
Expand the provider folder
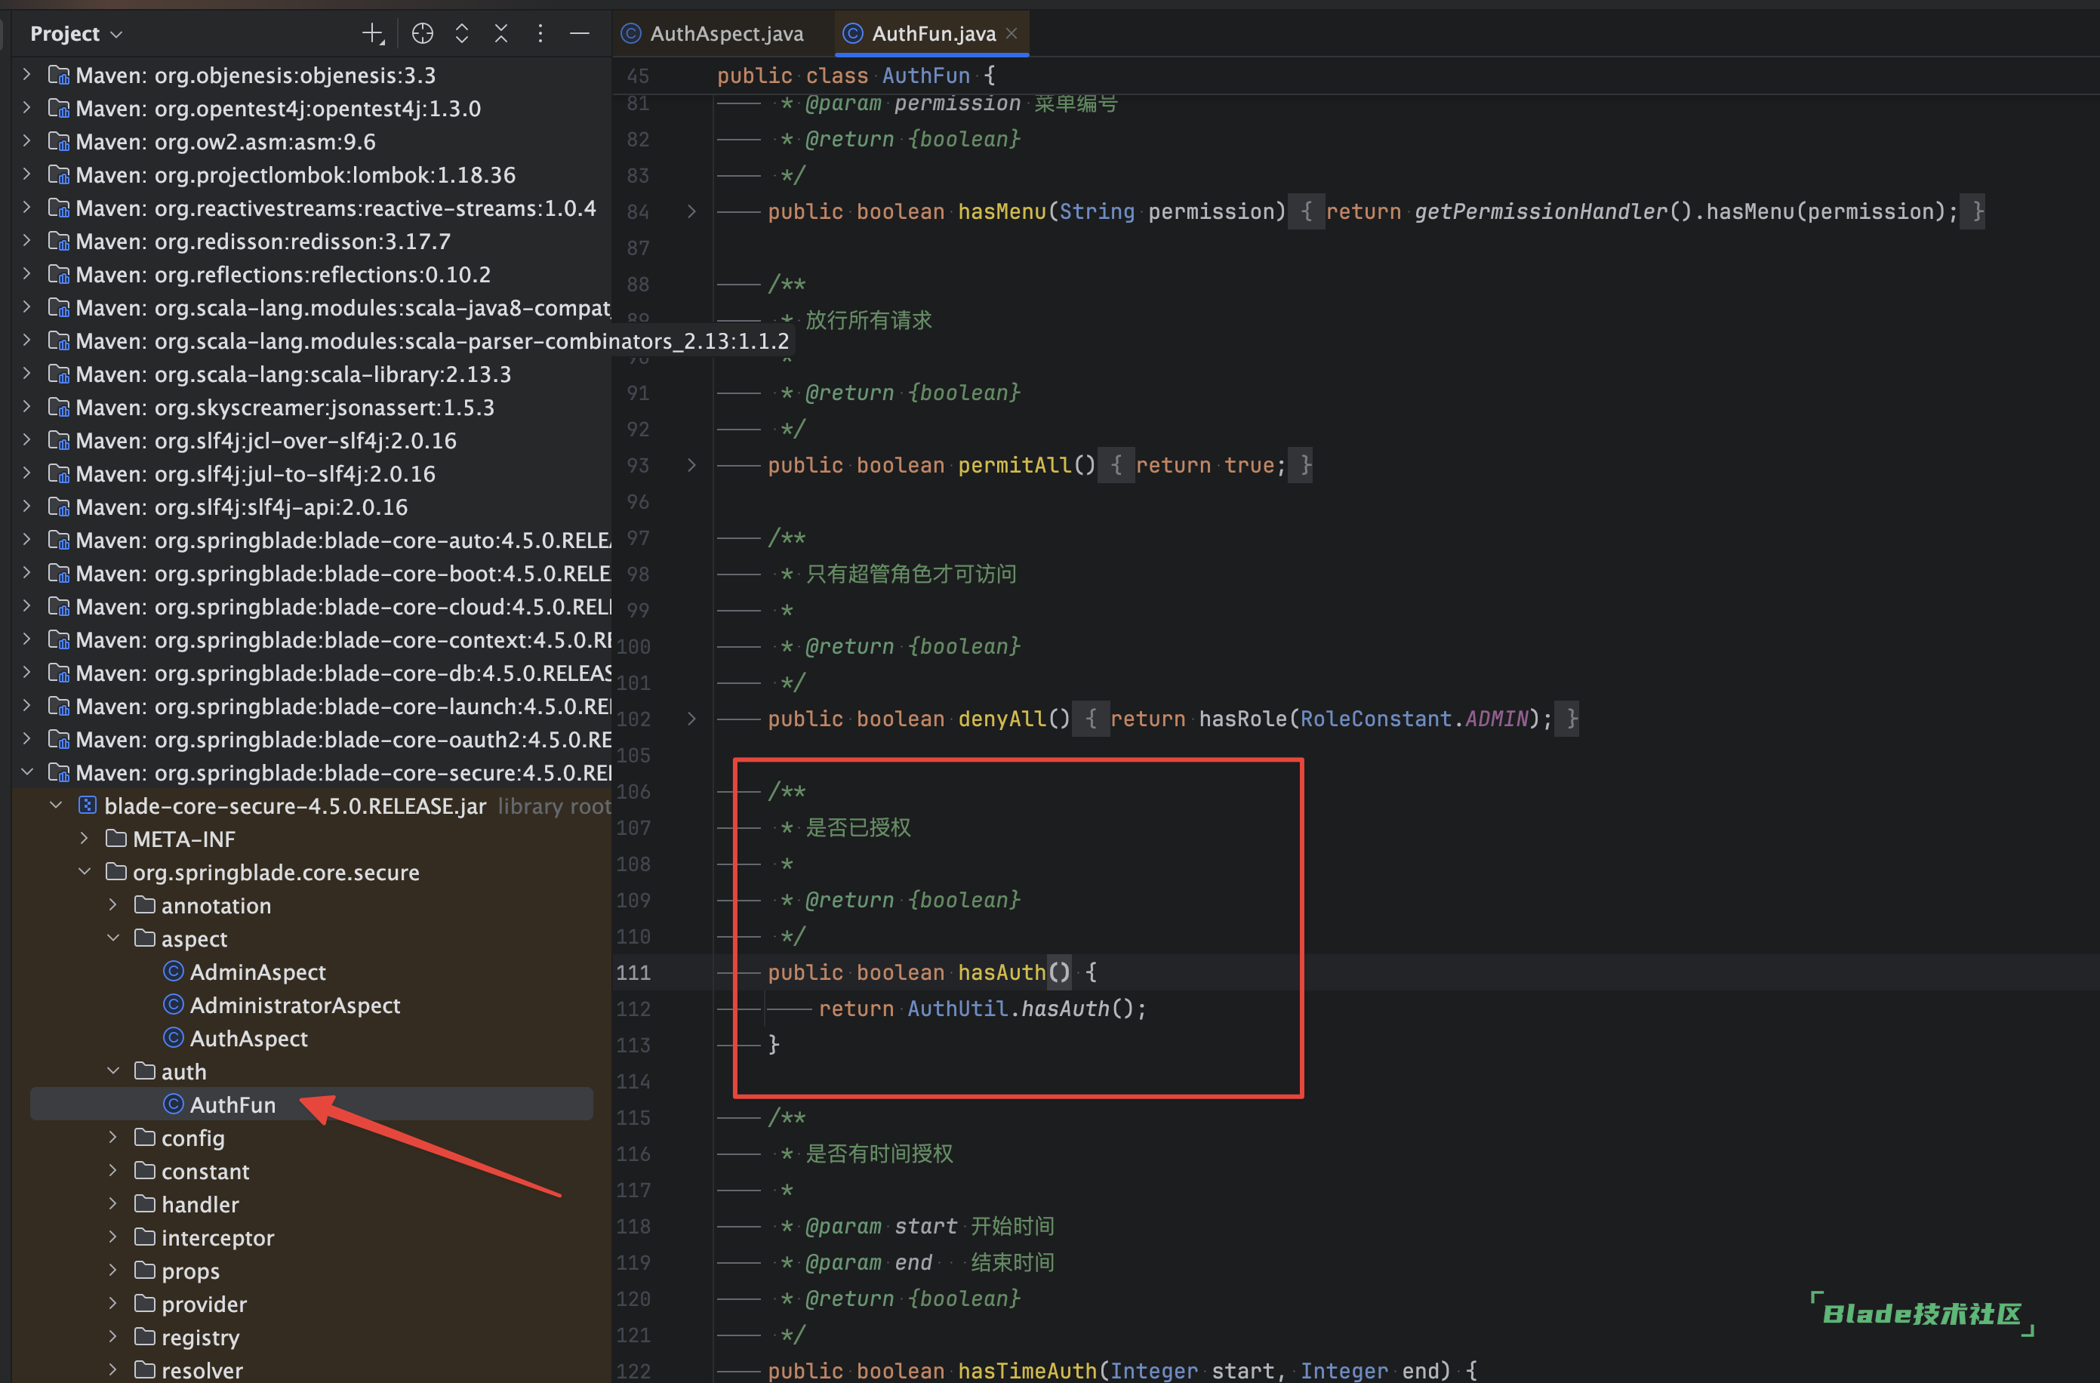[113, 1304]
